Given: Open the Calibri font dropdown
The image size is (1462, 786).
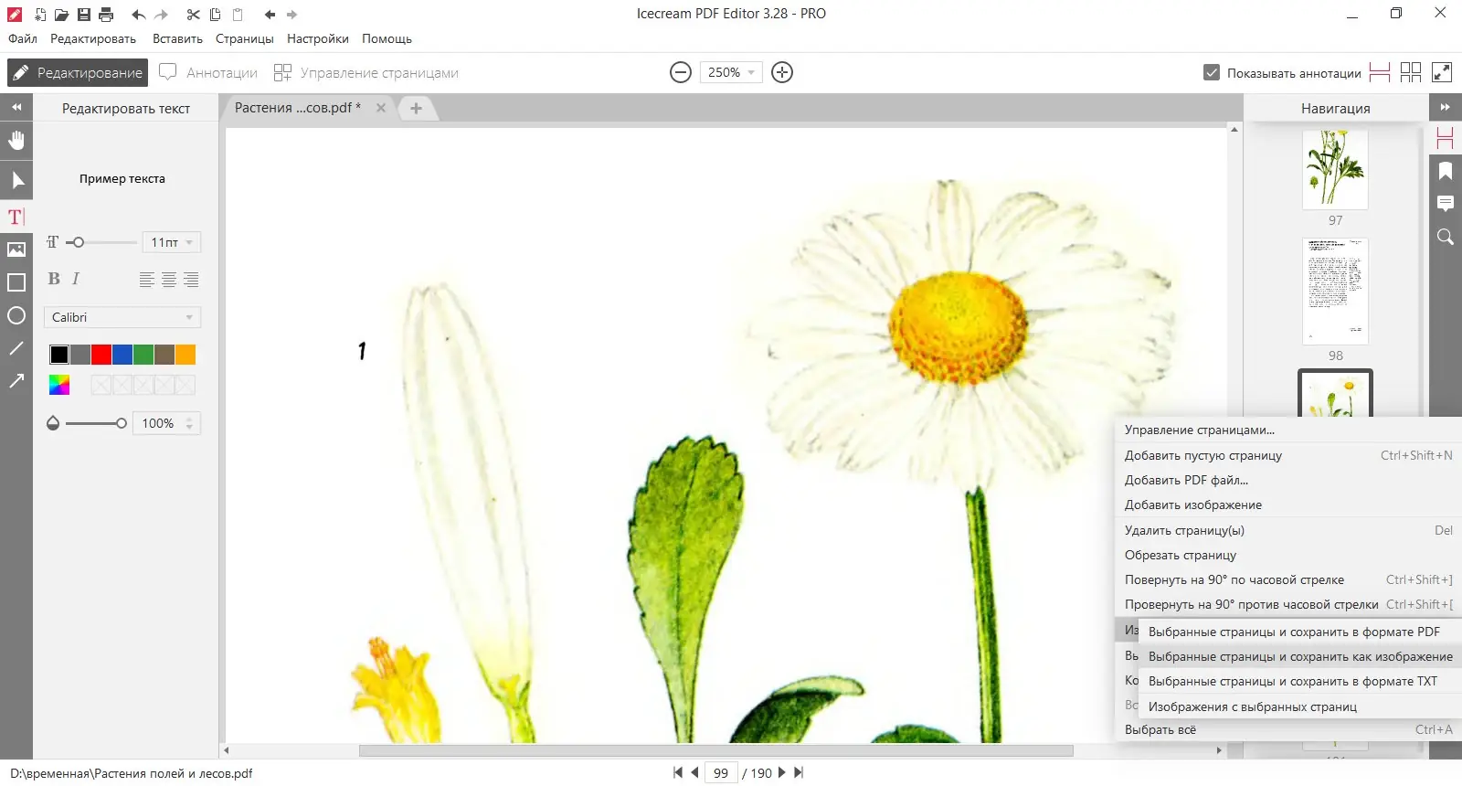Looking at the screenshot, I should [x=122, y=317].
